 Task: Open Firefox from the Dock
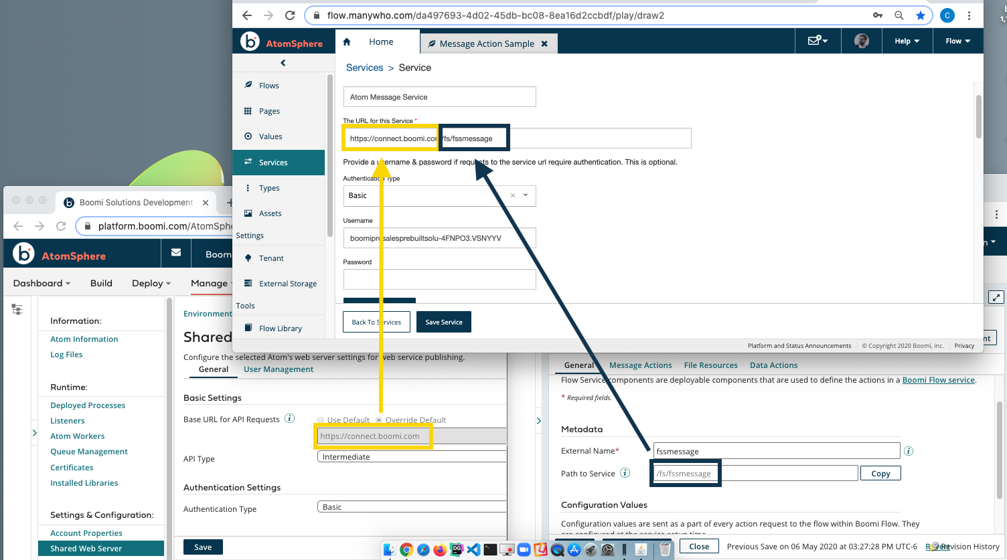tap(440, 550)
